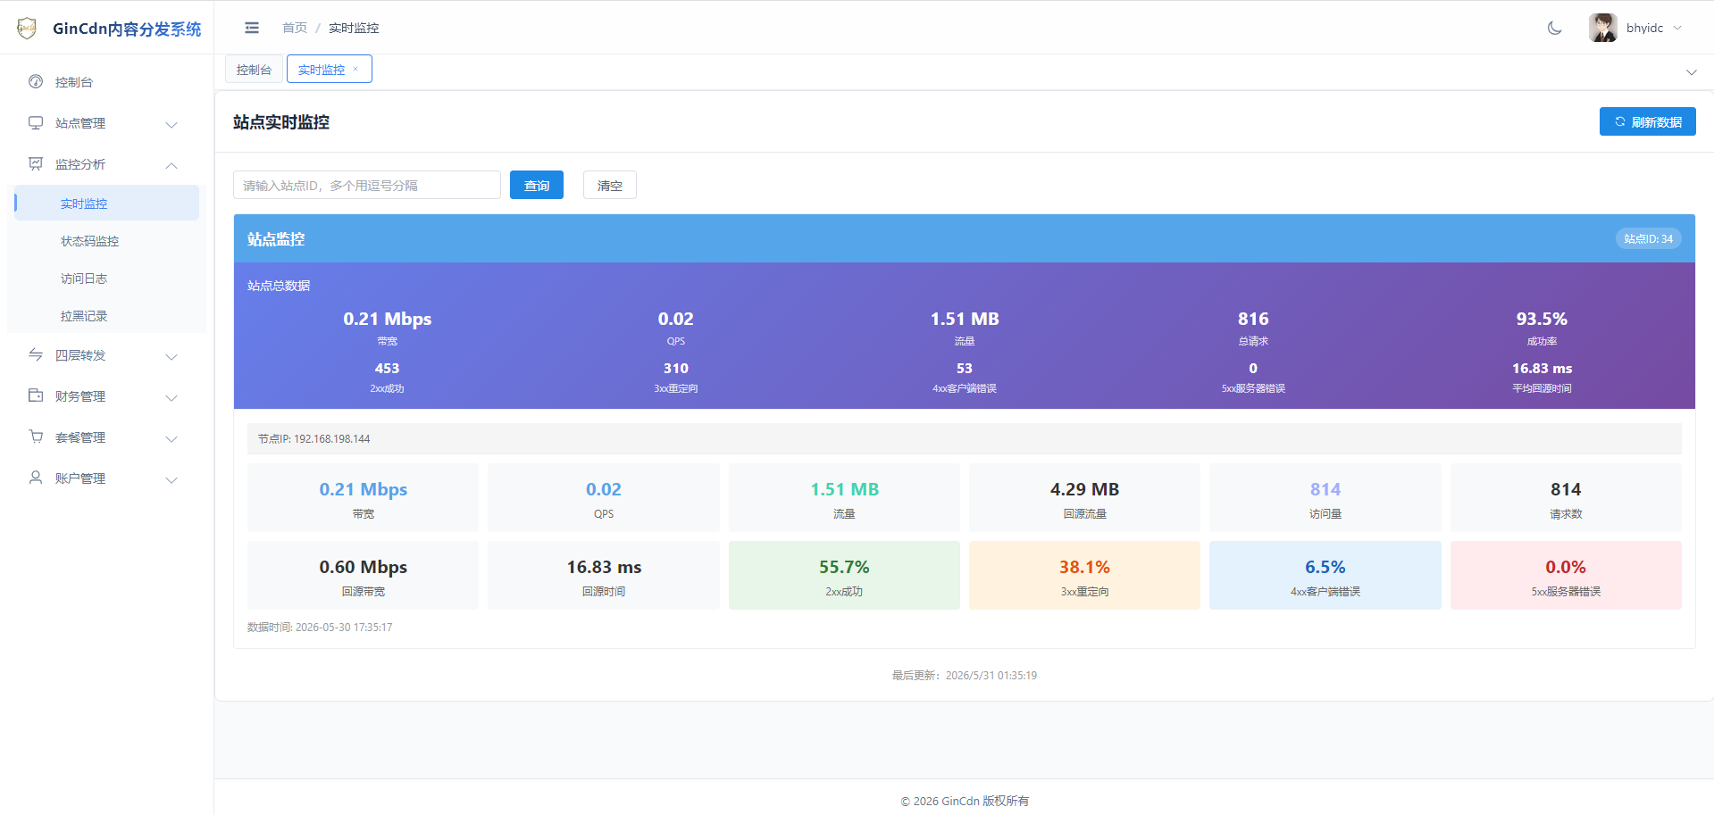This screenshot has width=1714, height=815.
Task: Click the 站点监控 panel header title
Action: point(276,238)
